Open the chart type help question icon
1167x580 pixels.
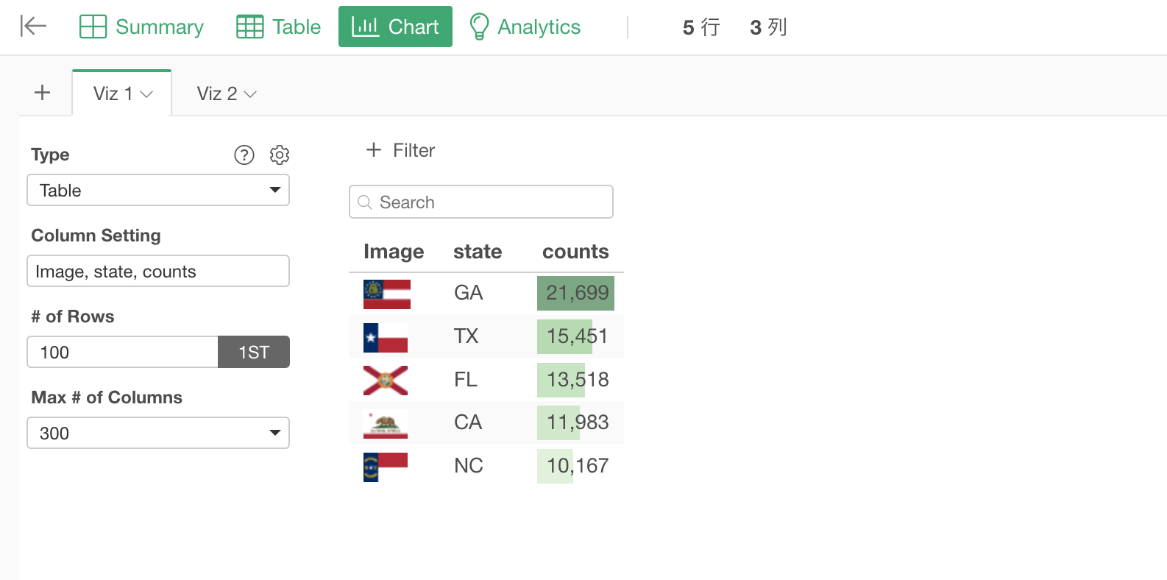244,155
